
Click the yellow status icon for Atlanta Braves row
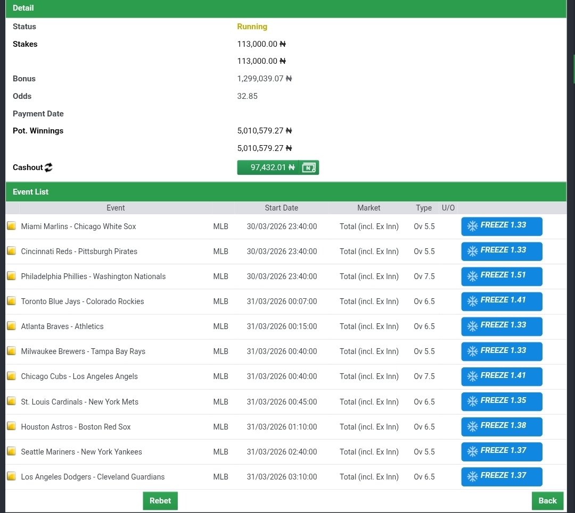coord(11,326)
